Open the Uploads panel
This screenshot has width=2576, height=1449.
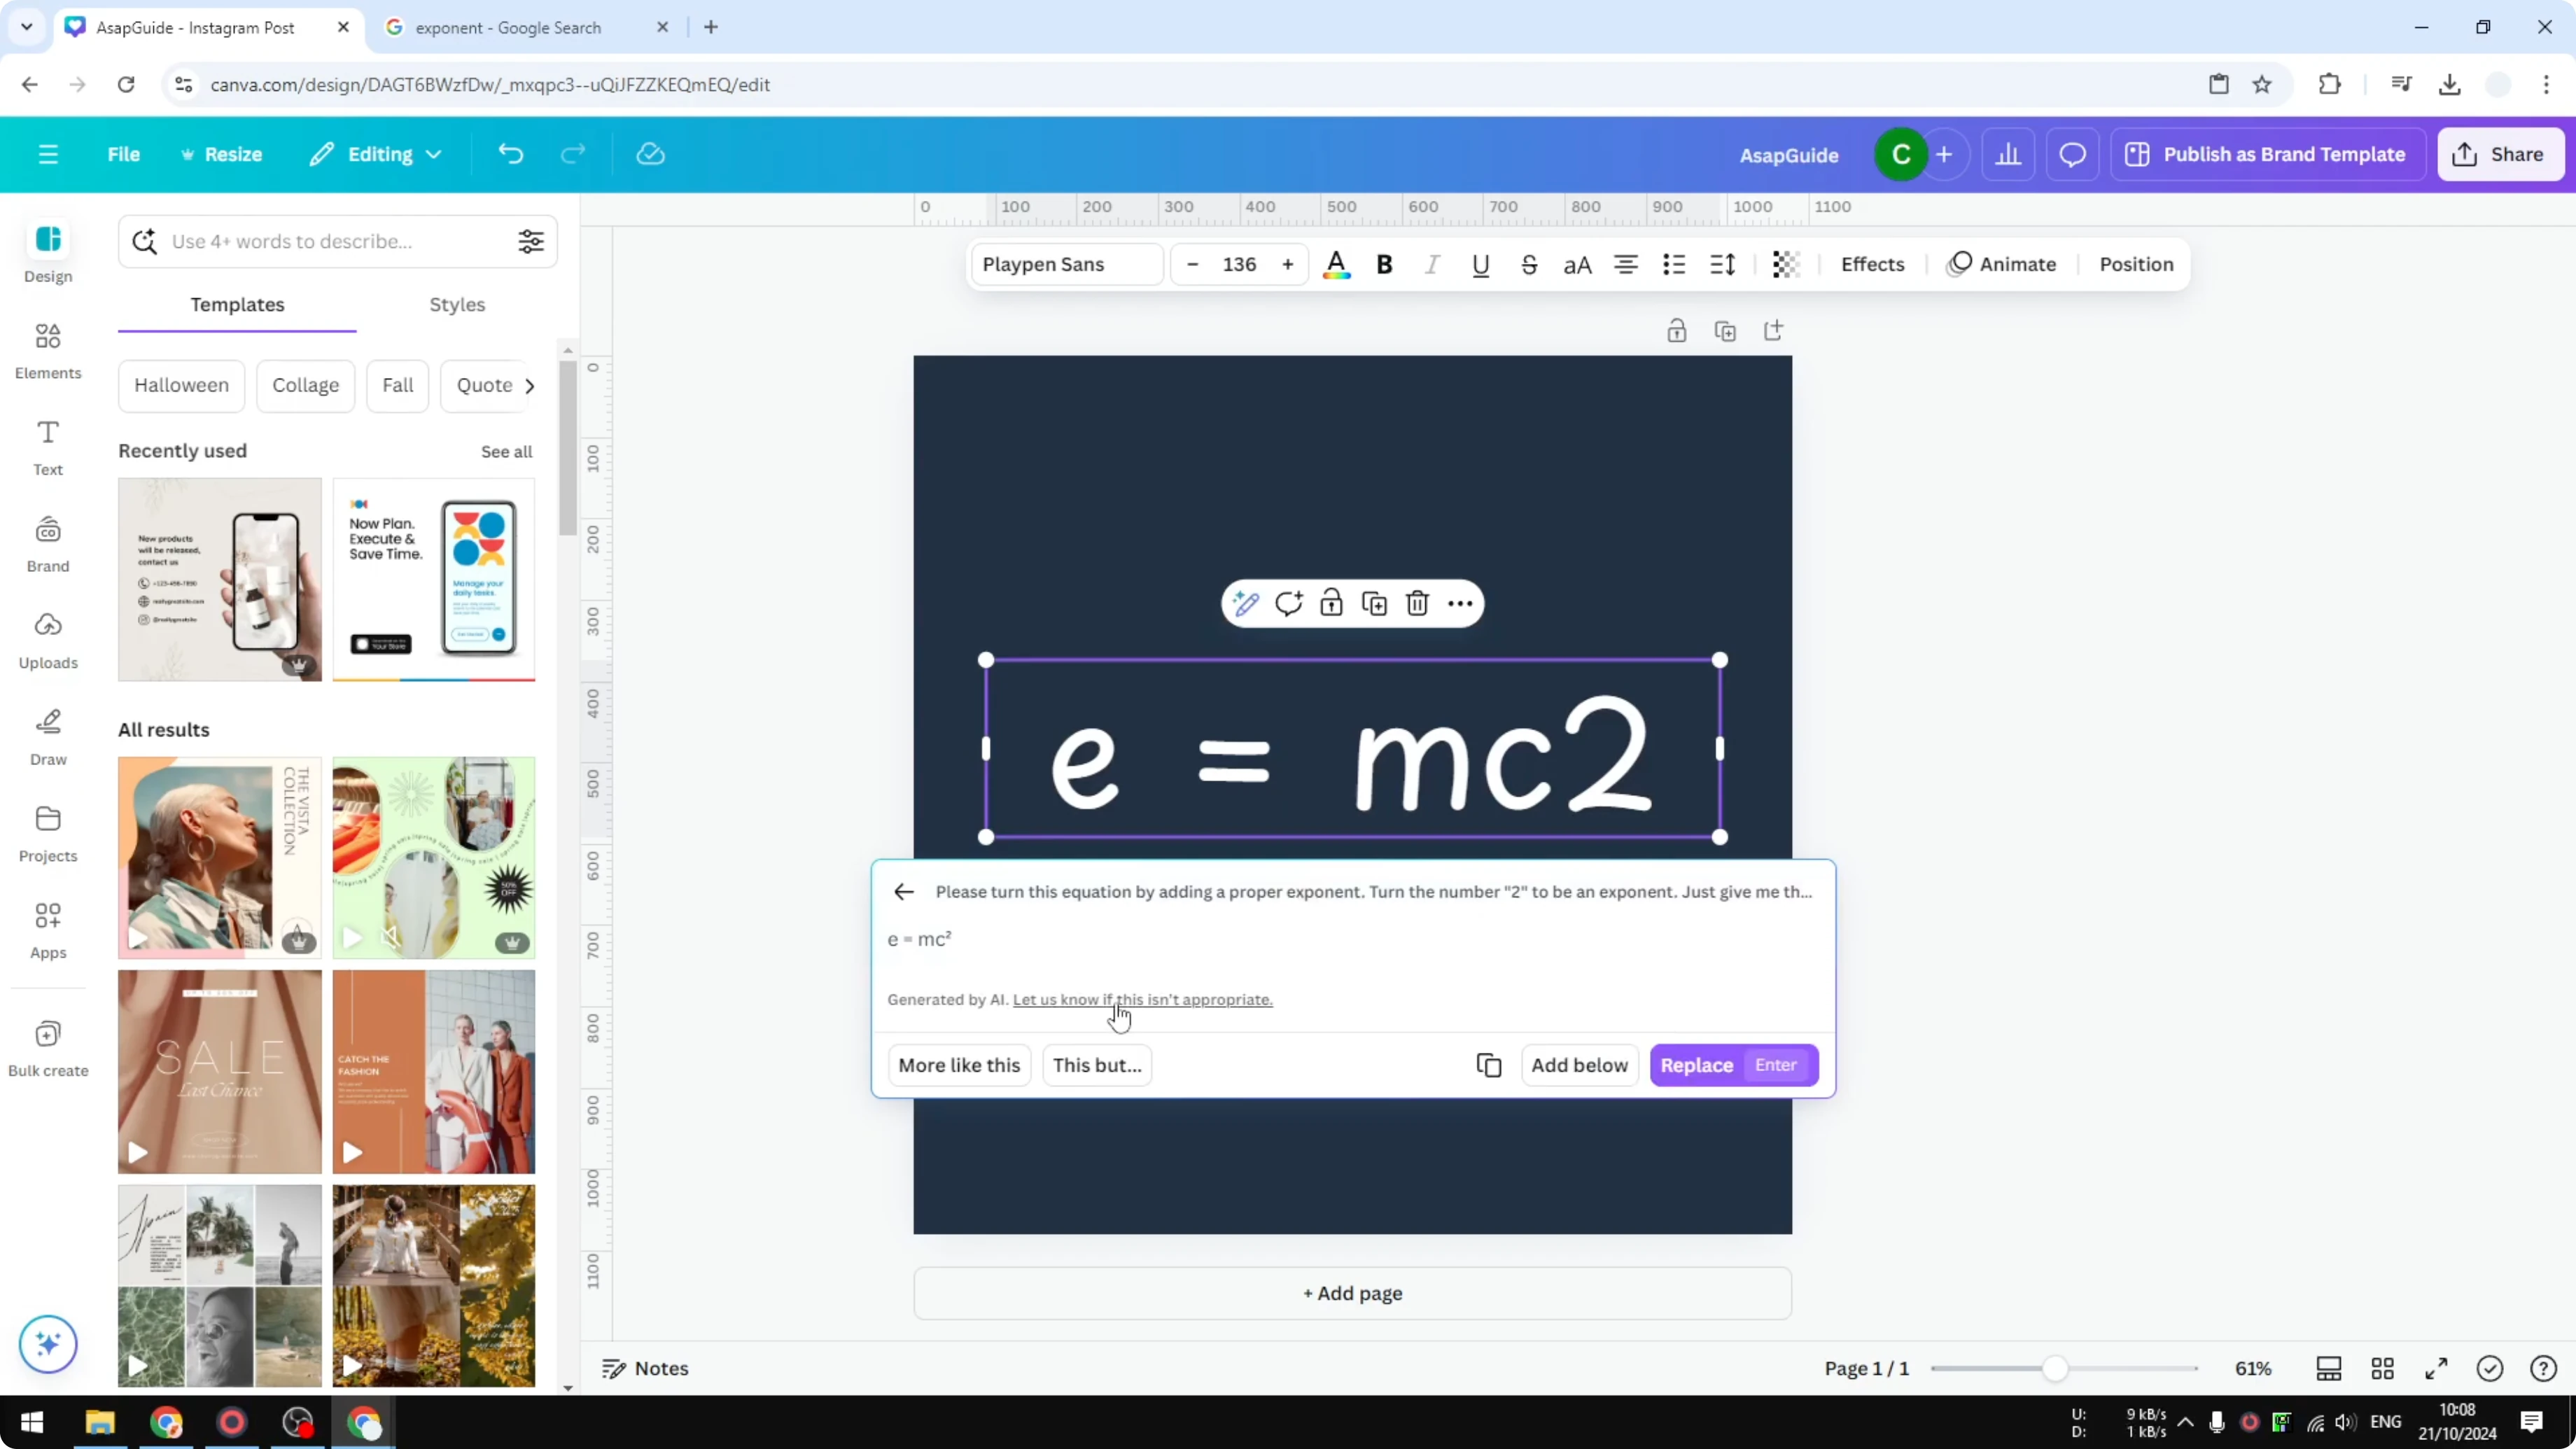coord(47,641)
